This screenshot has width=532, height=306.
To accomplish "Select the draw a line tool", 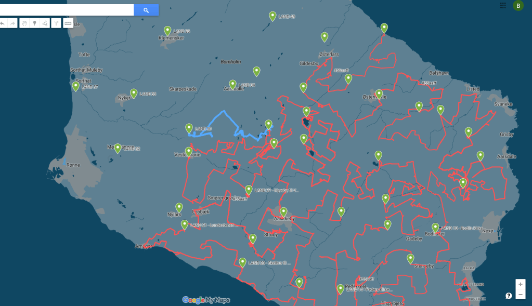I will pyautogui.click(x=45, y=23).
